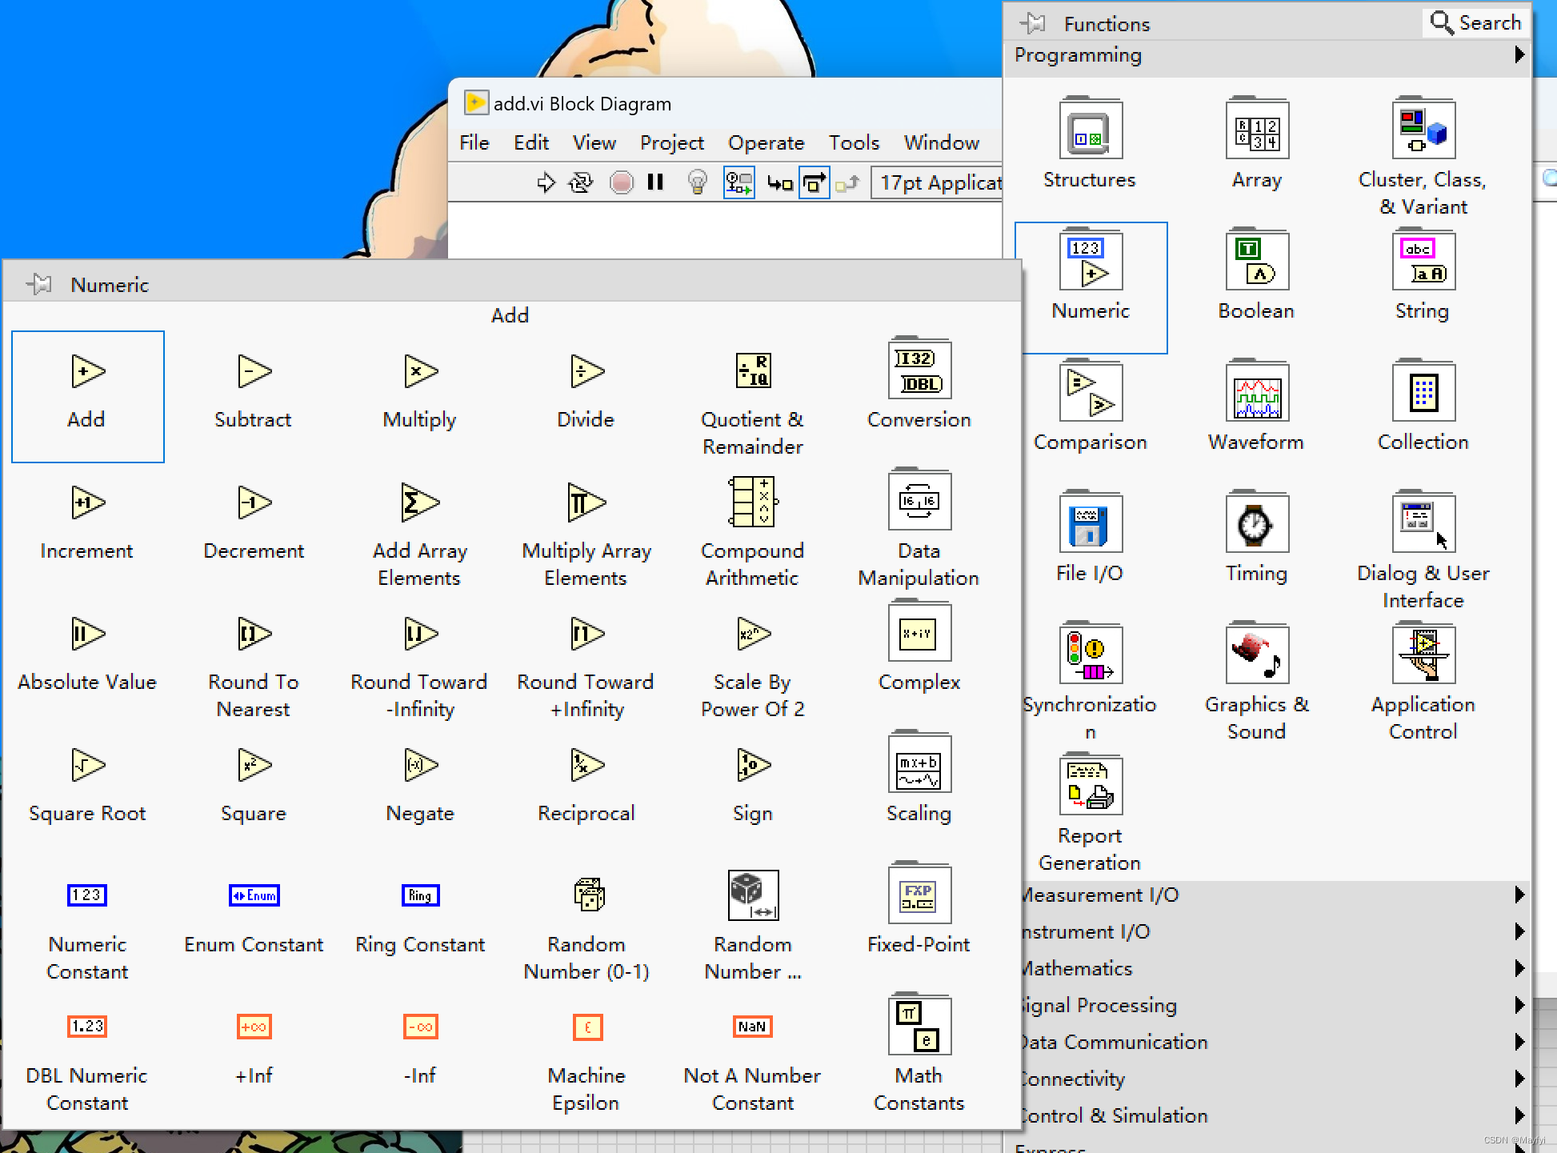Open the Timing palette
This screenshot has width=1557, height=1153.
[1256, 524]
